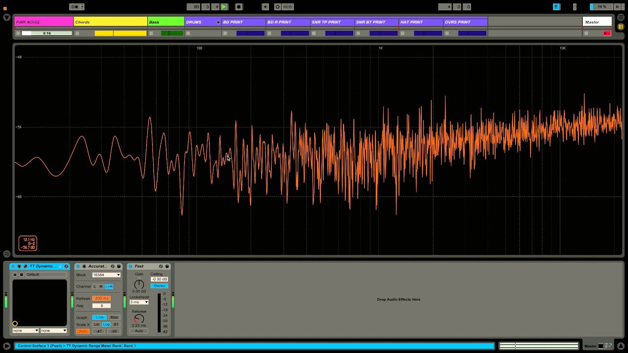The height and width of the screenshot is (353, 628).
Task: Toggle the orange Auto range button
Action: click(83, 331)
